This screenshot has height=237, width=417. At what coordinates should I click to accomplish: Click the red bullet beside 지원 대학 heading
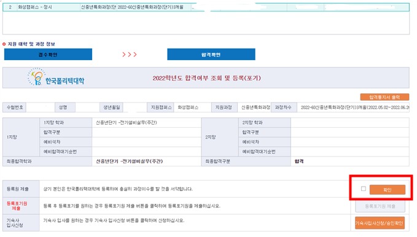[x=4, y=44]
